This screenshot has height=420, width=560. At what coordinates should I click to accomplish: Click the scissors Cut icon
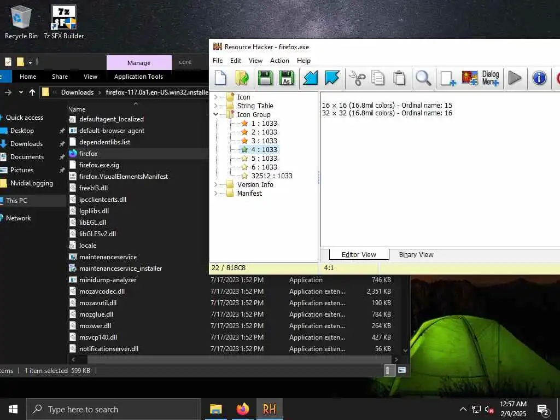click(357, 78)
